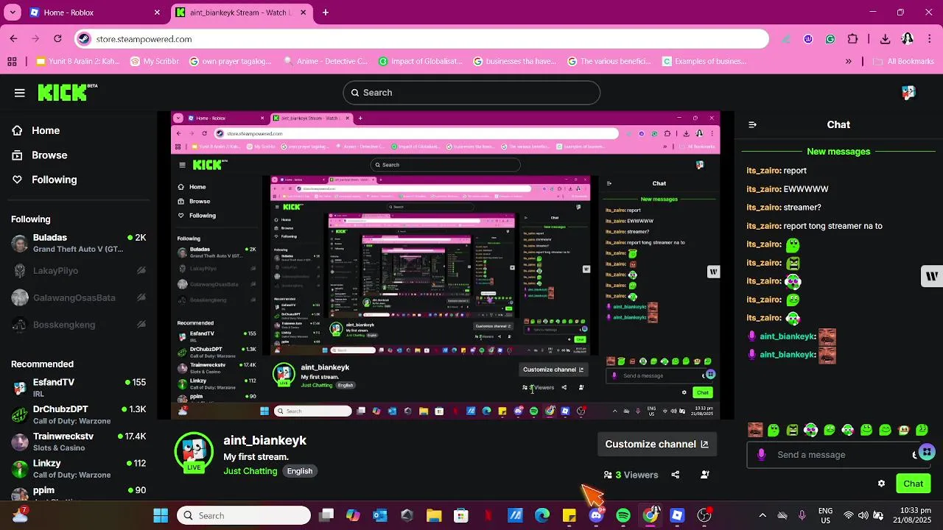Open the search tabs dropdown arrow
The height and width of the screenshot is (530, 943).
click(x=13, y=13)
